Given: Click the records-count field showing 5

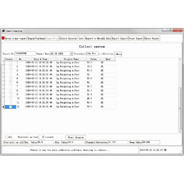Looking at the screenshot, I should point(41,137).
